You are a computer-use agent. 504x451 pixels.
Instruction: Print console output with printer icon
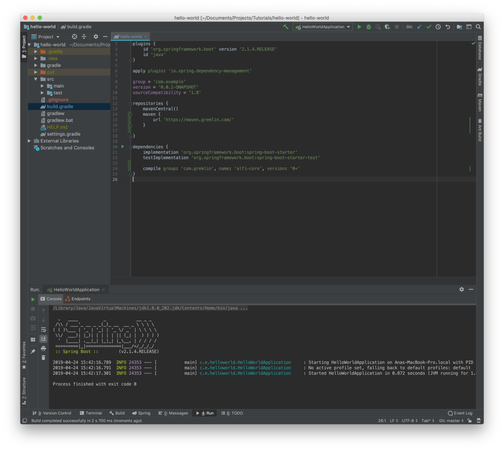pyautogui.click(x=43, y=348)
